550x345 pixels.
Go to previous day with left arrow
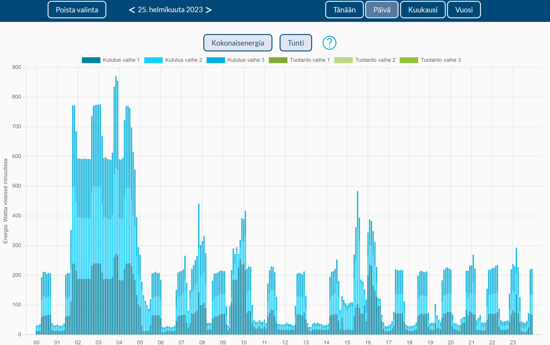[131, 10]
